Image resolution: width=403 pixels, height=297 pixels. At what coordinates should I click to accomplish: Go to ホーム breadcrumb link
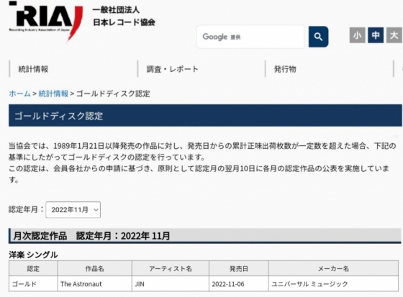point(20,93)
